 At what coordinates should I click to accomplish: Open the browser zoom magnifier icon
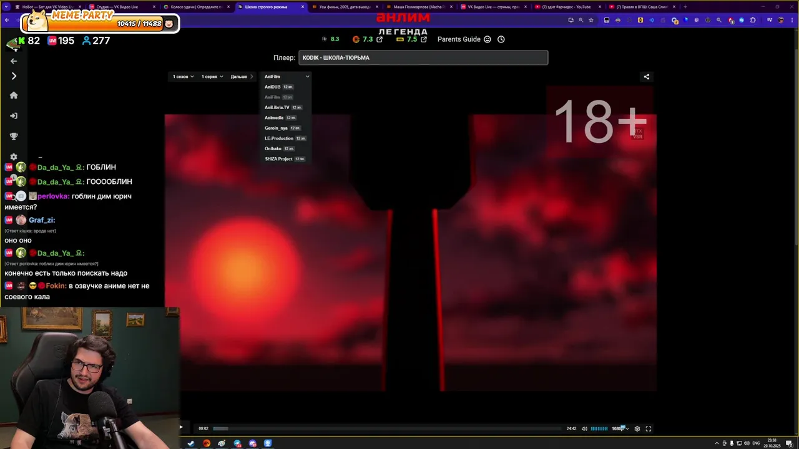point(581,20)
